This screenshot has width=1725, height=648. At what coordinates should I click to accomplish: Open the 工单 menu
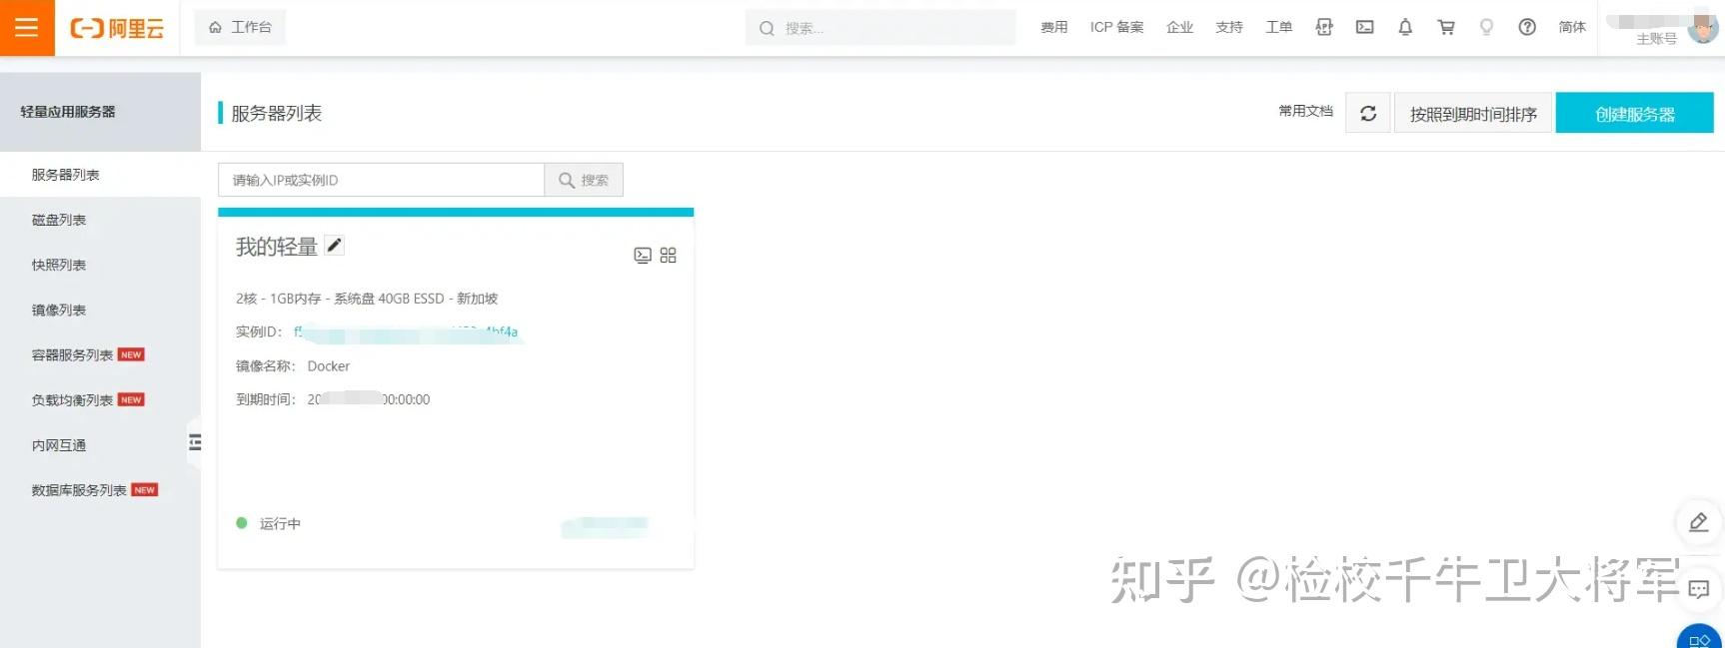(1279, 27)
